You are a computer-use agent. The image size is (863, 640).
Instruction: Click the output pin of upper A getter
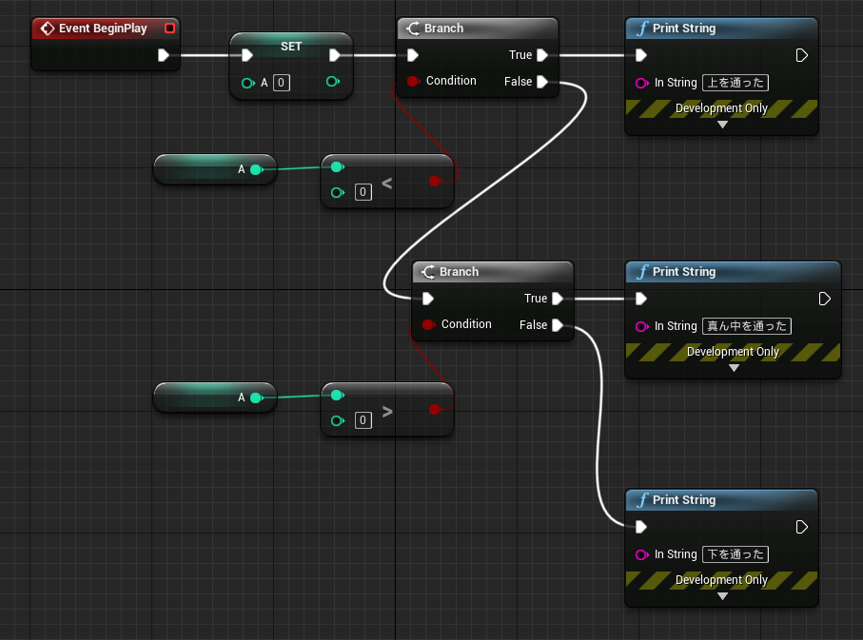257,169
